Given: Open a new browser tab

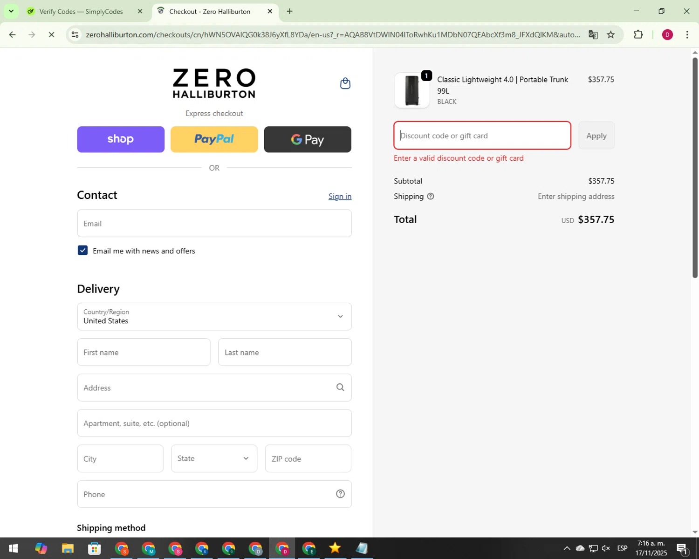Looking at the screenshot, I should tap(289, 11).
